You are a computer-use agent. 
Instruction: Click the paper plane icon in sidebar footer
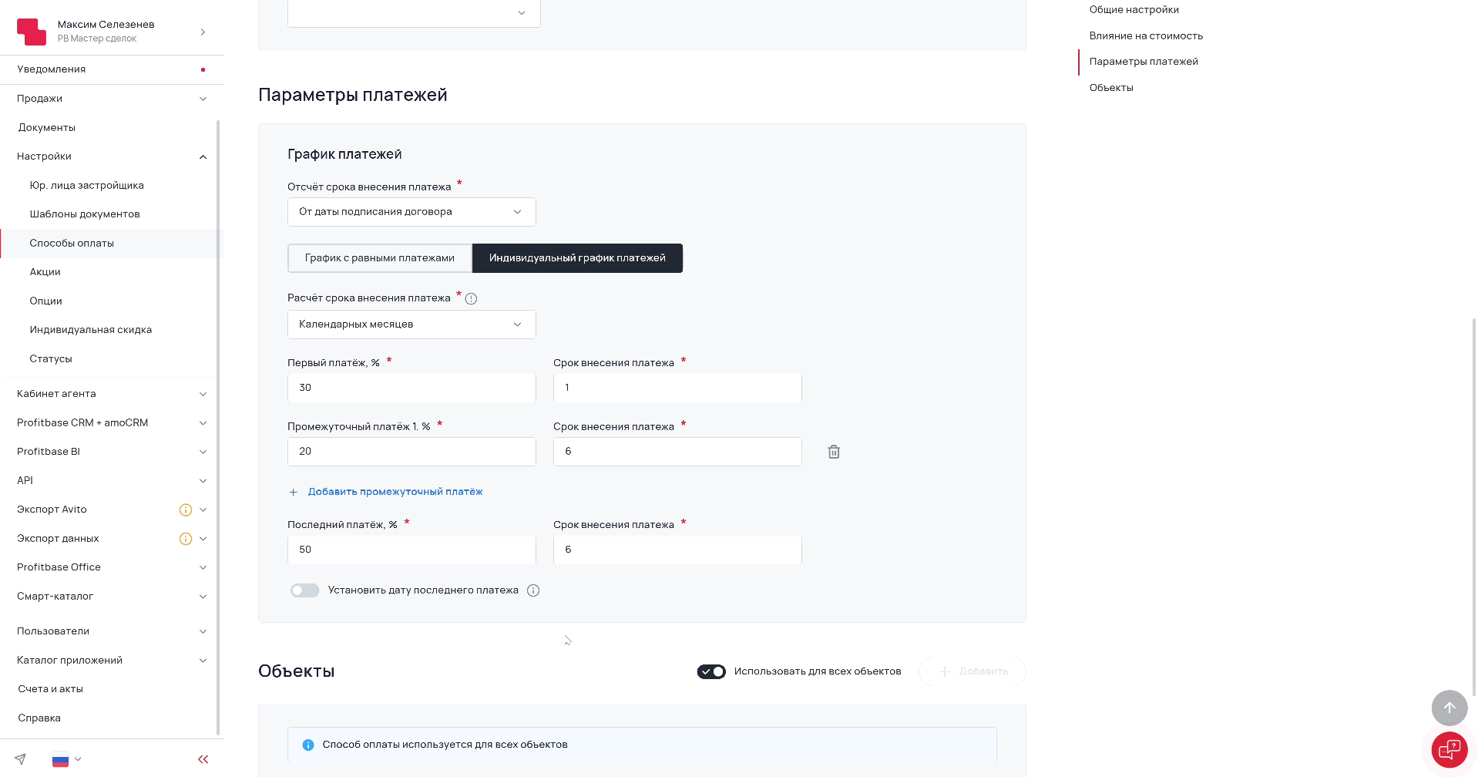tap(20, 759)
